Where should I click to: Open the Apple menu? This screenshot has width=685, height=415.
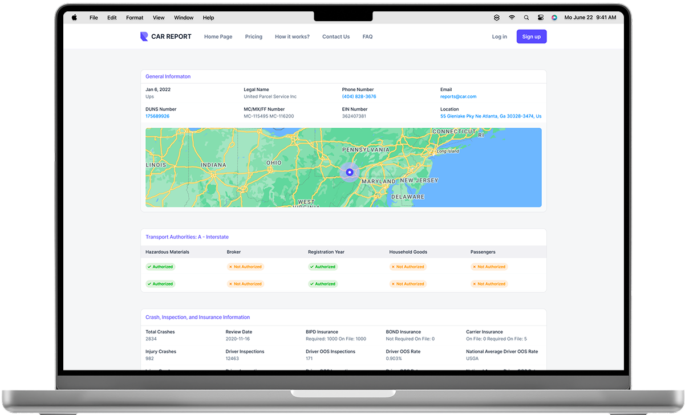(74, 18)
